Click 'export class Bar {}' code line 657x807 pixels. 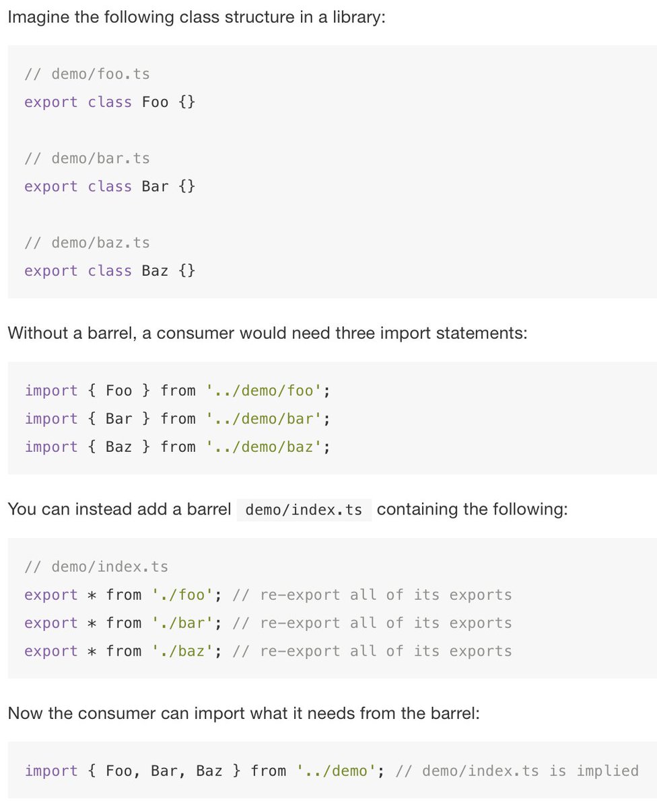tap(110, 186)
